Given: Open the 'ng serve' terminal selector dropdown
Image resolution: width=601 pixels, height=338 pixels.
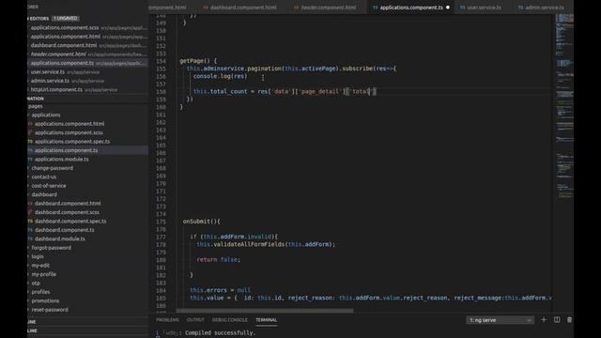Looking at the screenshot, I should point(500,320).
